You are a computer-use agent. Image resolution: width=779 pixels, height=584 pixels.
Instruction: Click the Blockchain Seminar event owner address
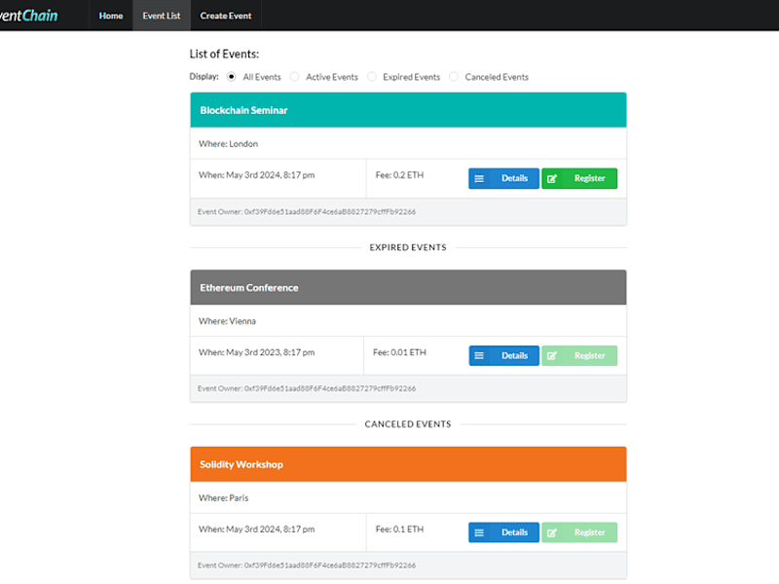coord(330,211)
